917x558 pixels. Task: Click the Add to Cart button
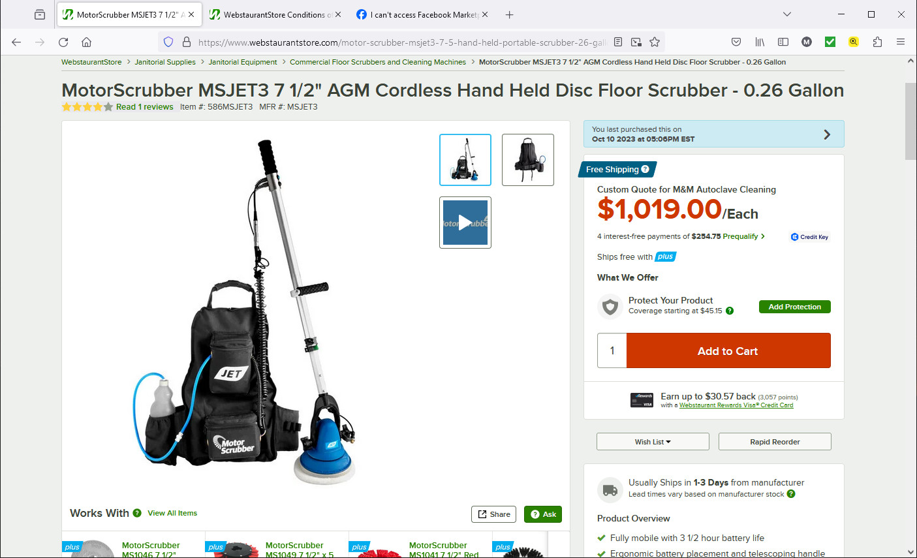tap(728, 350)
